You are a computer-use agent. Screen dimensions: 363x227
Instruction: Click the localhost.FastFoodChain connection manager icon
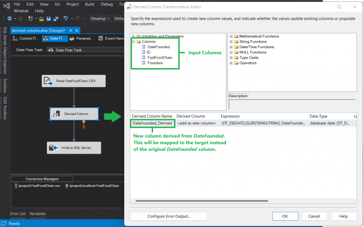[67, 186]
